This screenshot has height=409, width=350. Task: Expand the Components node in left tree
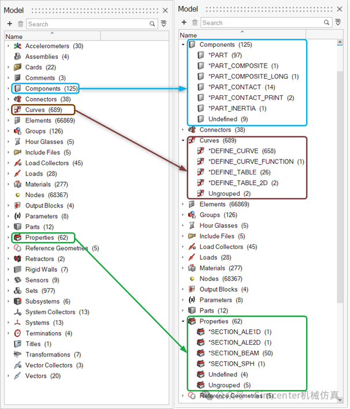click(x=8, y=89)
